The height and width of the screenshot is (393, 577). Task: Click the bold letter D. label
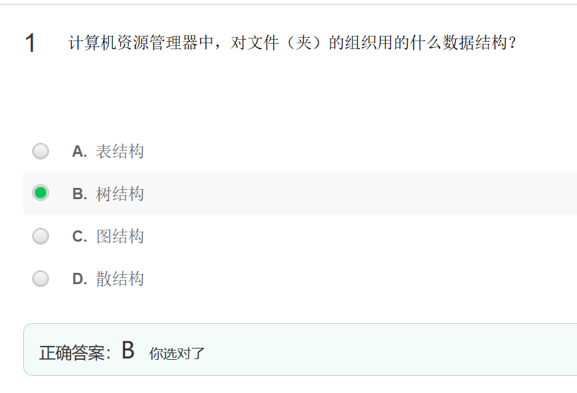pos(80,279)
